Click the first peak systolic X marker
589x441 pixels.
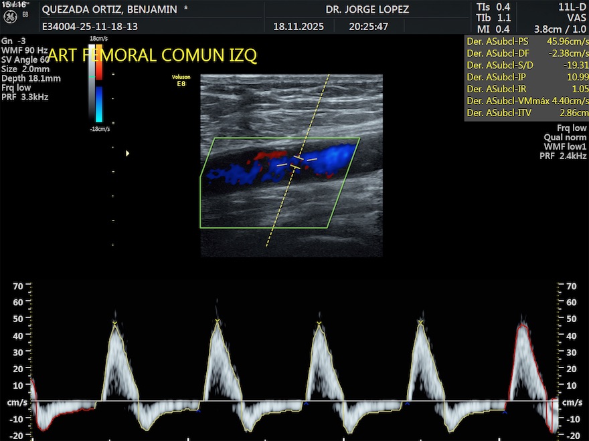point(115,323)
